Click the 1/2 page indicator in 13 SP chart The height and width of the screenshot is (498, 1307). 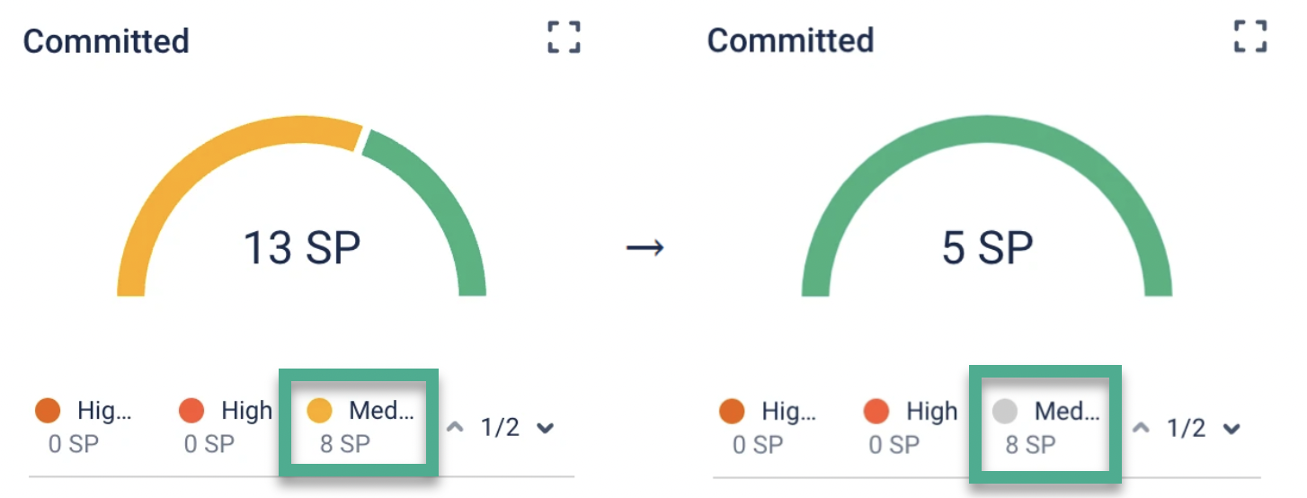[x=500, y=428]
